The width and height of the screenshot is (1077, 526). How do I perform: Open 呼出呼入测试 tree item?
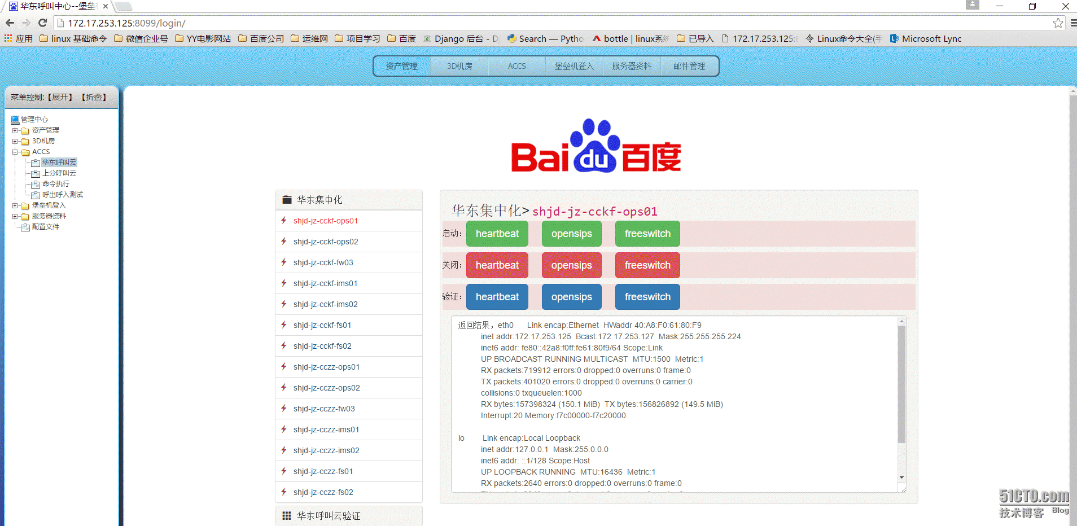63,195
